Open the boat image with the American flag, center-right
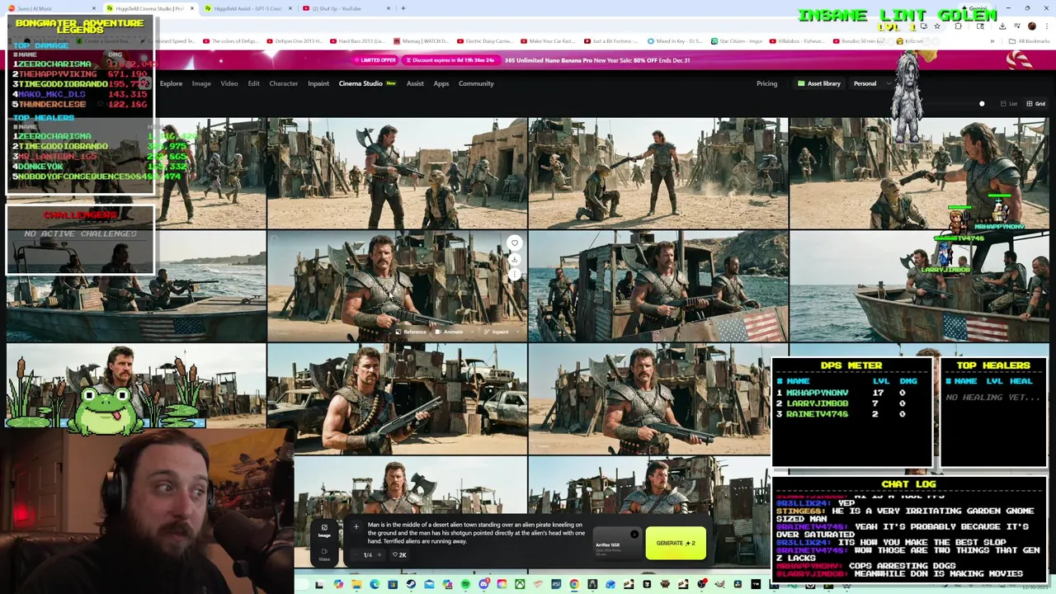This screenshot has height=594, width=1056. pyautogui.click(x=658, y=285)
